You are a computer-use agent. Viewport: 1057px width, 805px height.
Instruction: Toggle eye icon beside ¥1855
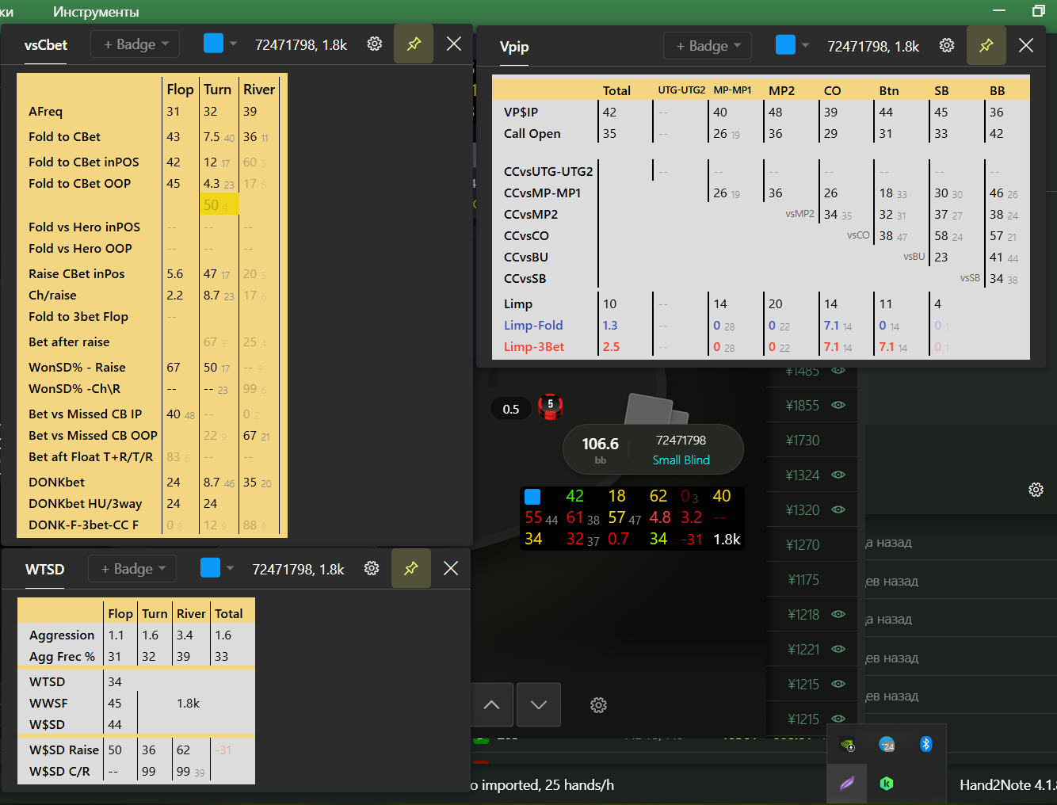pos(838,405)
